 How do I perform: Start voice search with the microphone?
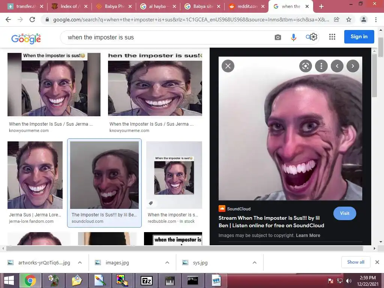(293, 37)
